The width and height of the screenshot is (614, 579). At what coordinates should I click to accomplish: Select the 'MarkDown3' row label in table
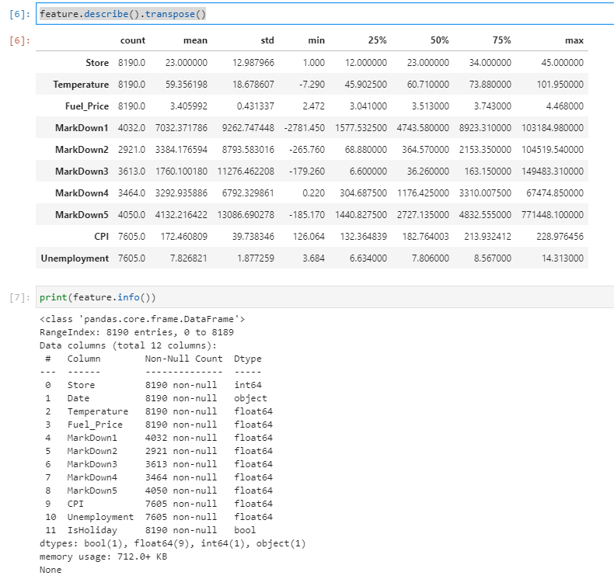coord(82,172)
